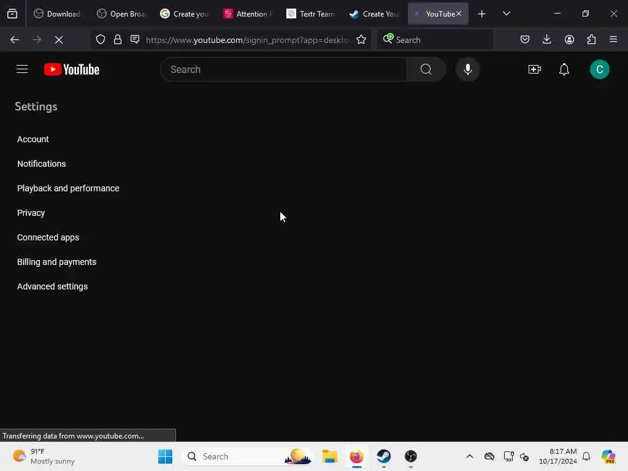Open the YouTube guide hamburger menu
This screenshot has width=628, height=471.
pos(22,69)
